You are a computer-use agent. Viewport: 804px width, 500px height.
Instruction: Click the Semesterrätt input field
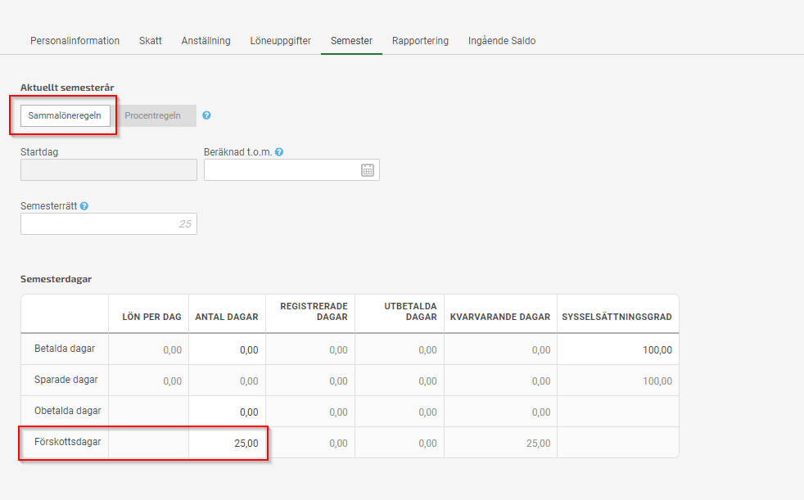109,224
